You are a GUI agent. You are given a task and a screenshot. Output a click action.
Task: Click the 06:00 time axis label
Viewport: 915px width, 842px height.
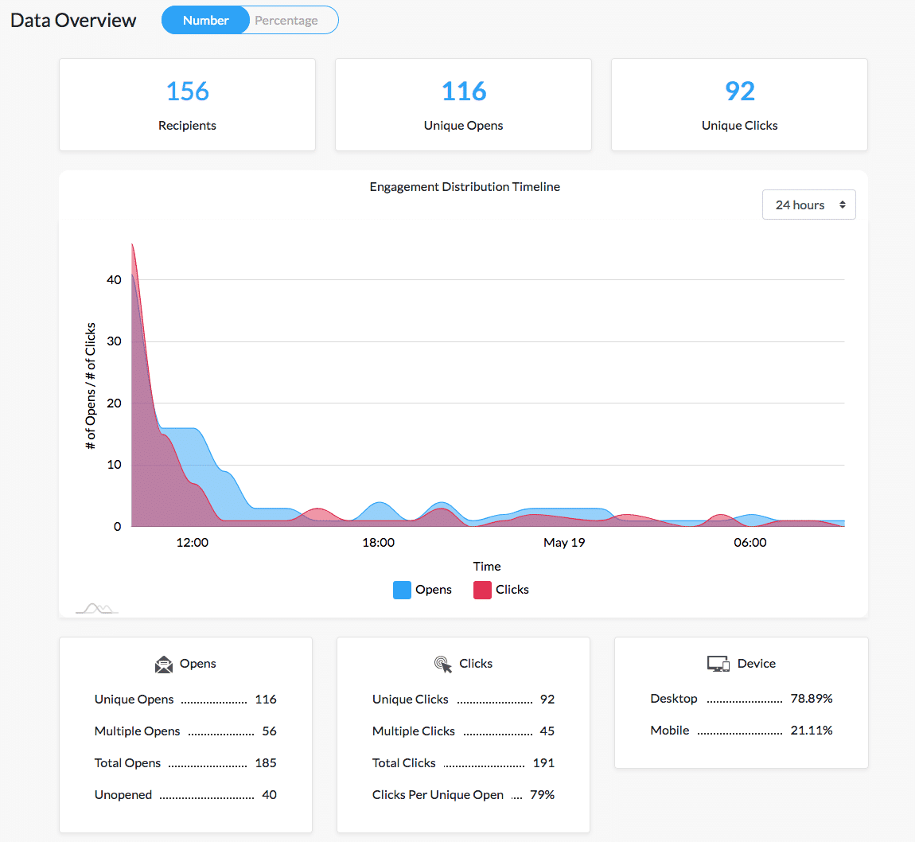[x=750, y=543]
